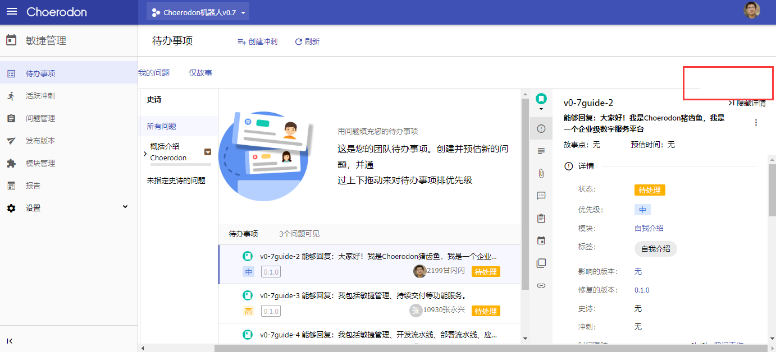776x352 pixels.
Task: Select issue v0-7guide-3 in backlog
Action: tap(369, 303)
